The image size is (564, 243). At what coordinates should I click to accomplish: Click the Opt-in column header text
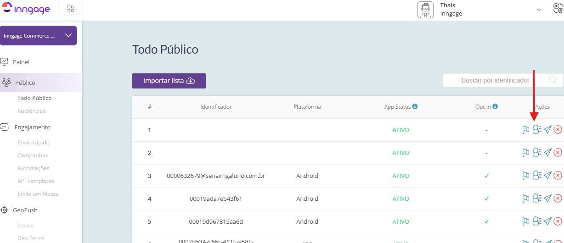click(x=483, y=107)
